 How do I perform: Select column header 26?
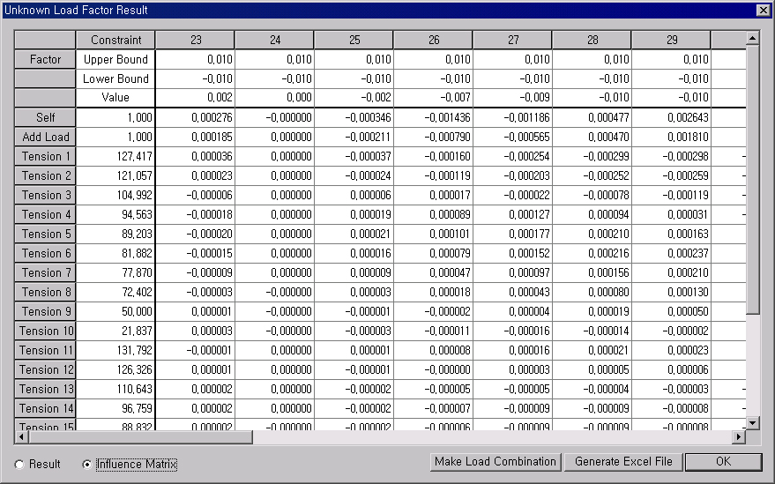[433, 41]
